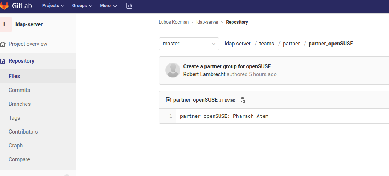The width and height of the screenshot is (389, 176).
Task: Go to Project overview
Action: (x=28, y=44)
